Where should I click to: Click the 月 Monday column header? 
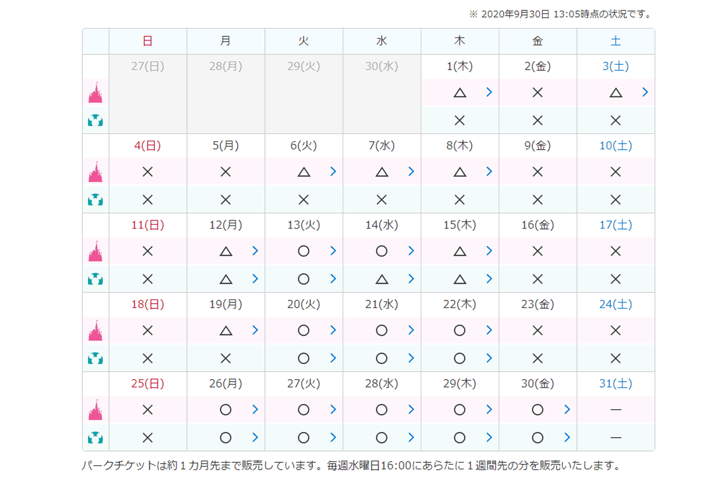pyautogui.click(x=226, y=41)
